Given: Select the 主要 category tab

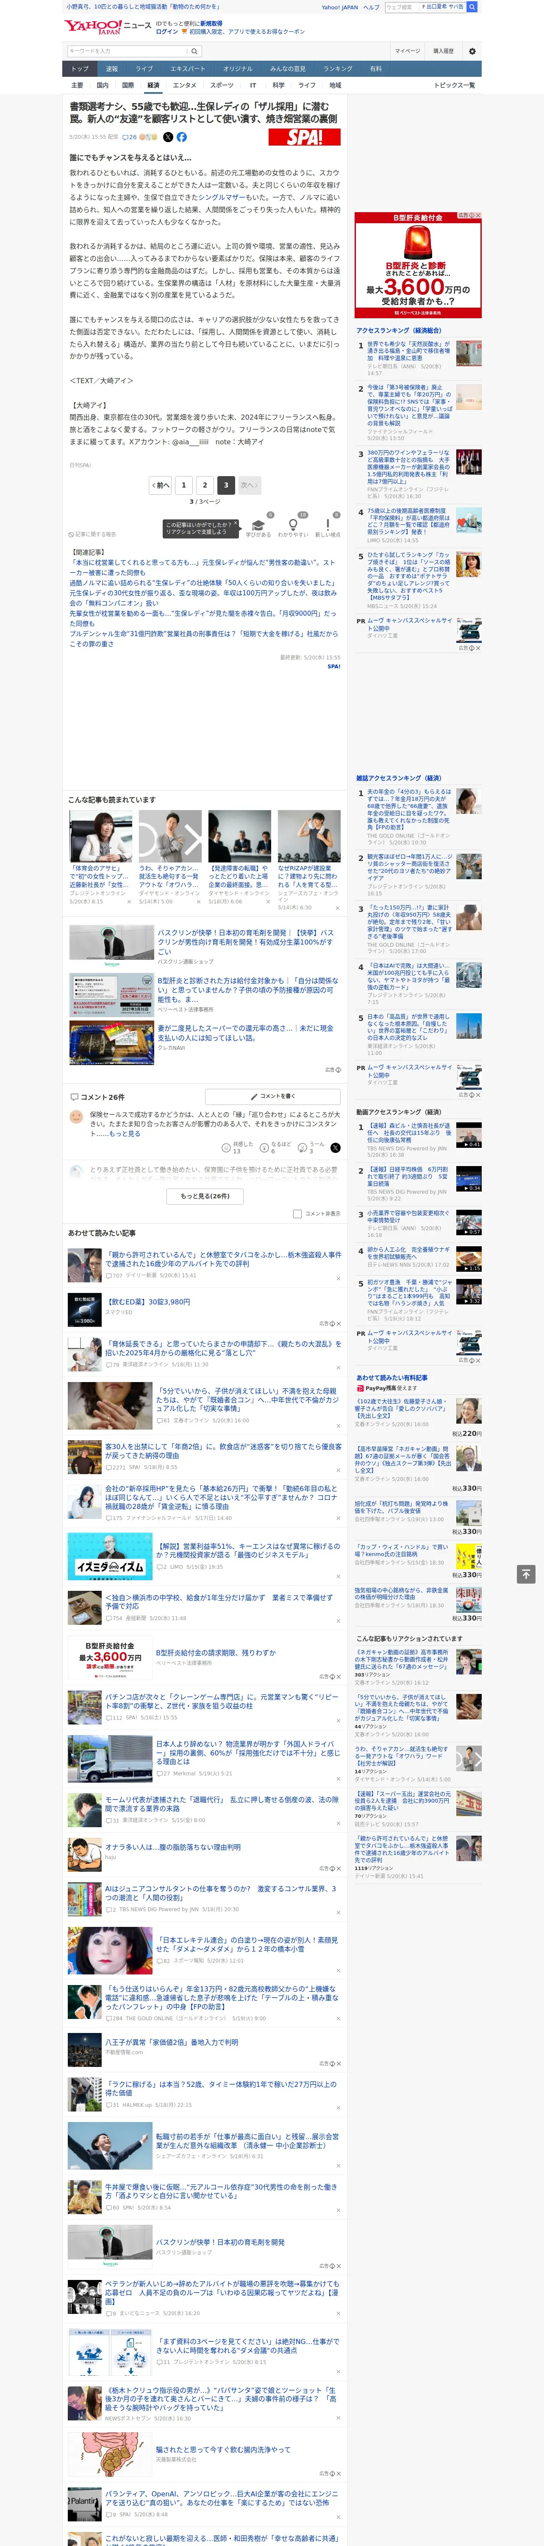Looking at the screenshot, I should coord(77,85).
